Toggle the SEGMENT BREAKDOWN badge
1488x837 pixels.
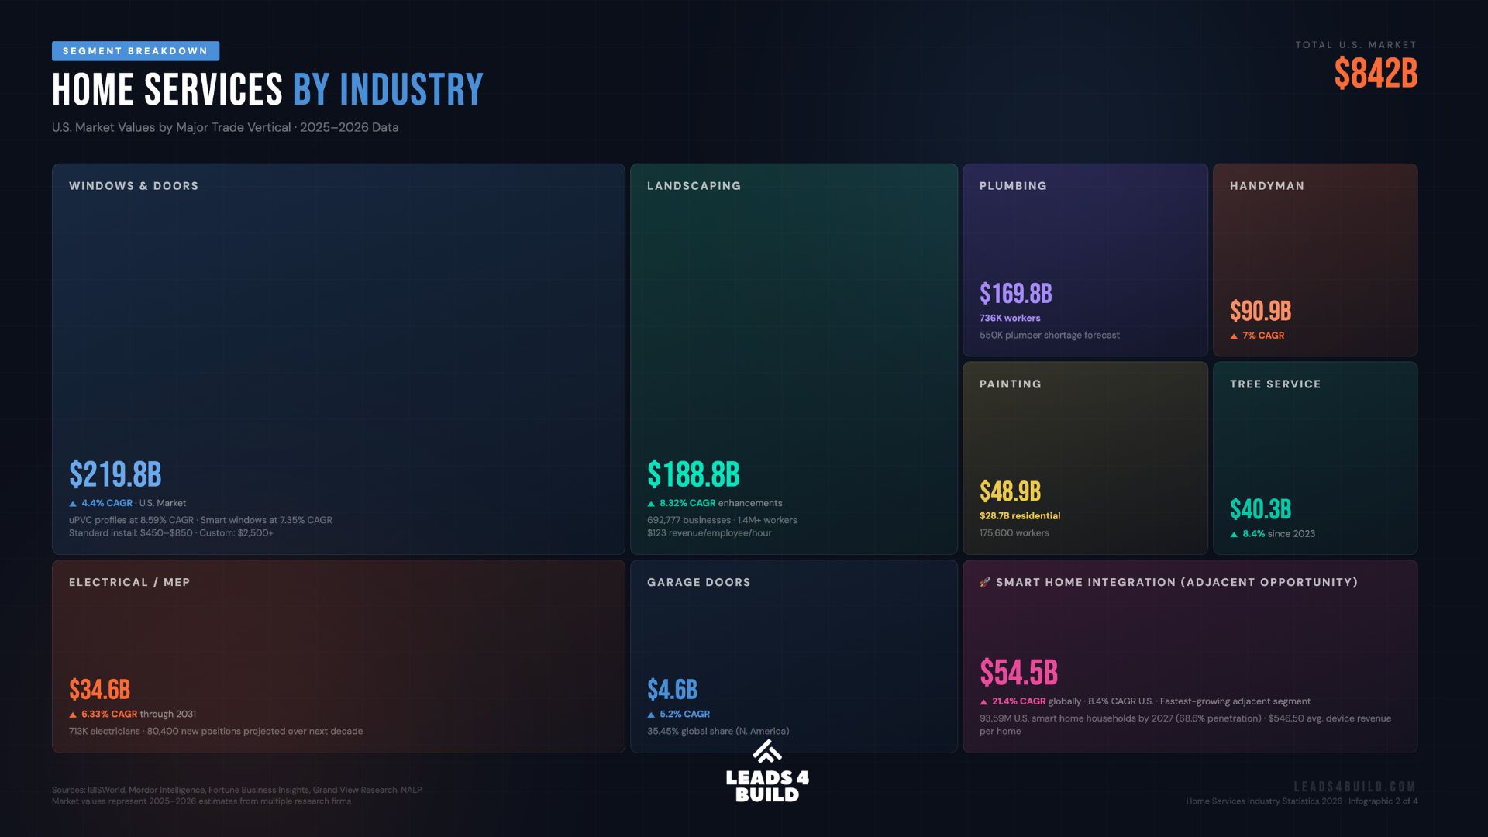click(135, 51)
